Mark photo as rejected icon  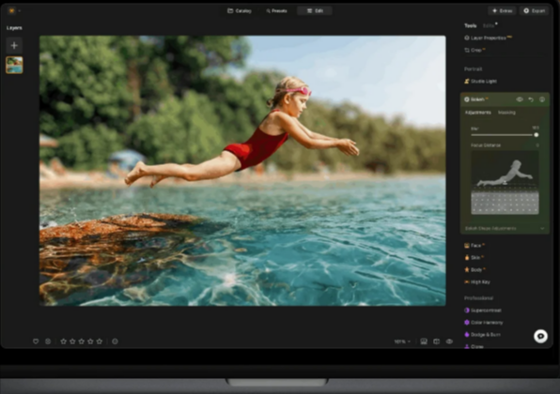click(48, 341)
